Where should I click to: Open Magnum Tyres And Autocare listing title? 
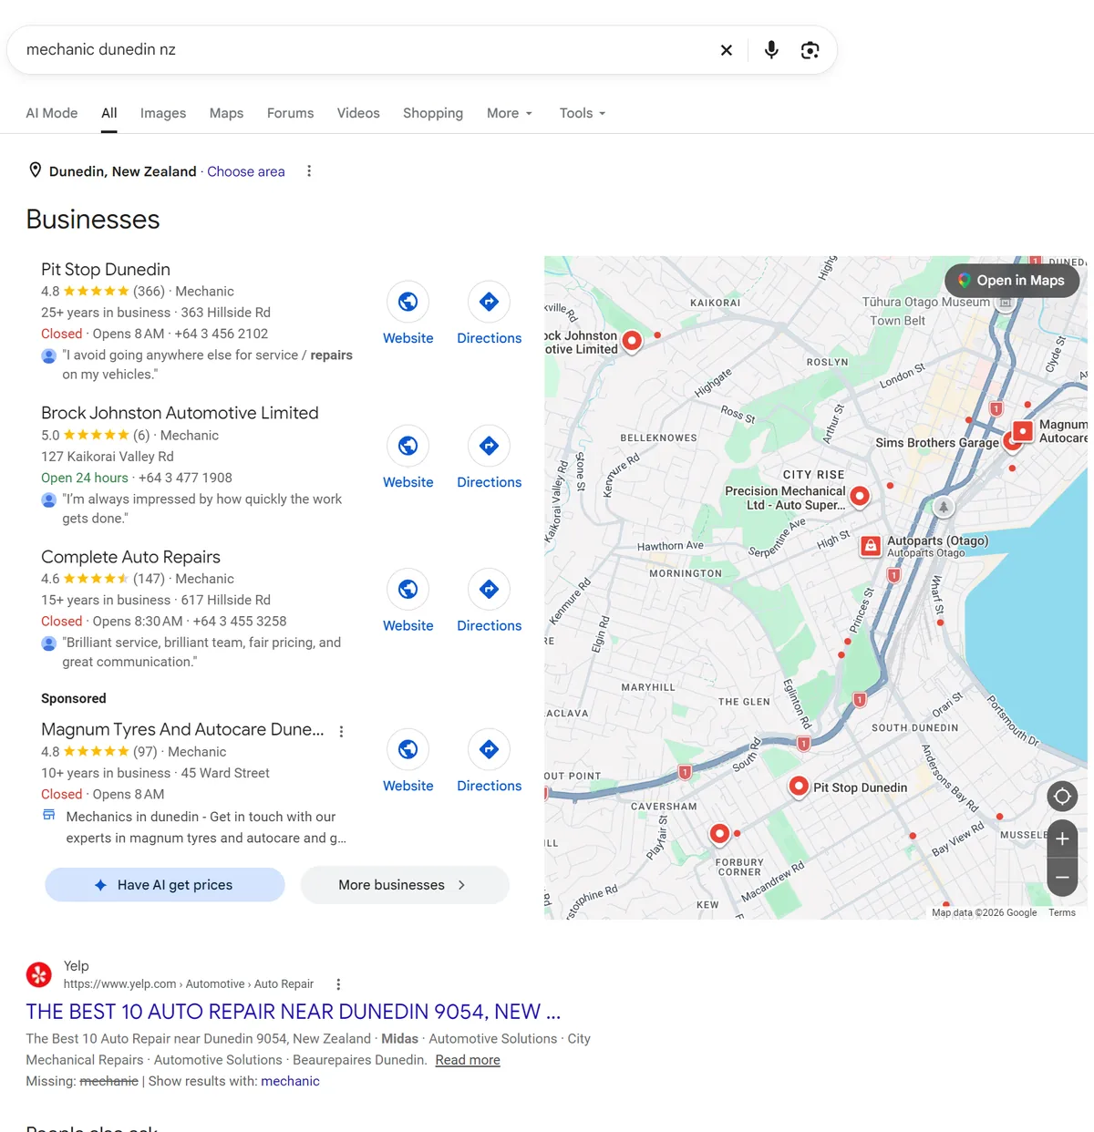(x=182, y=729)
